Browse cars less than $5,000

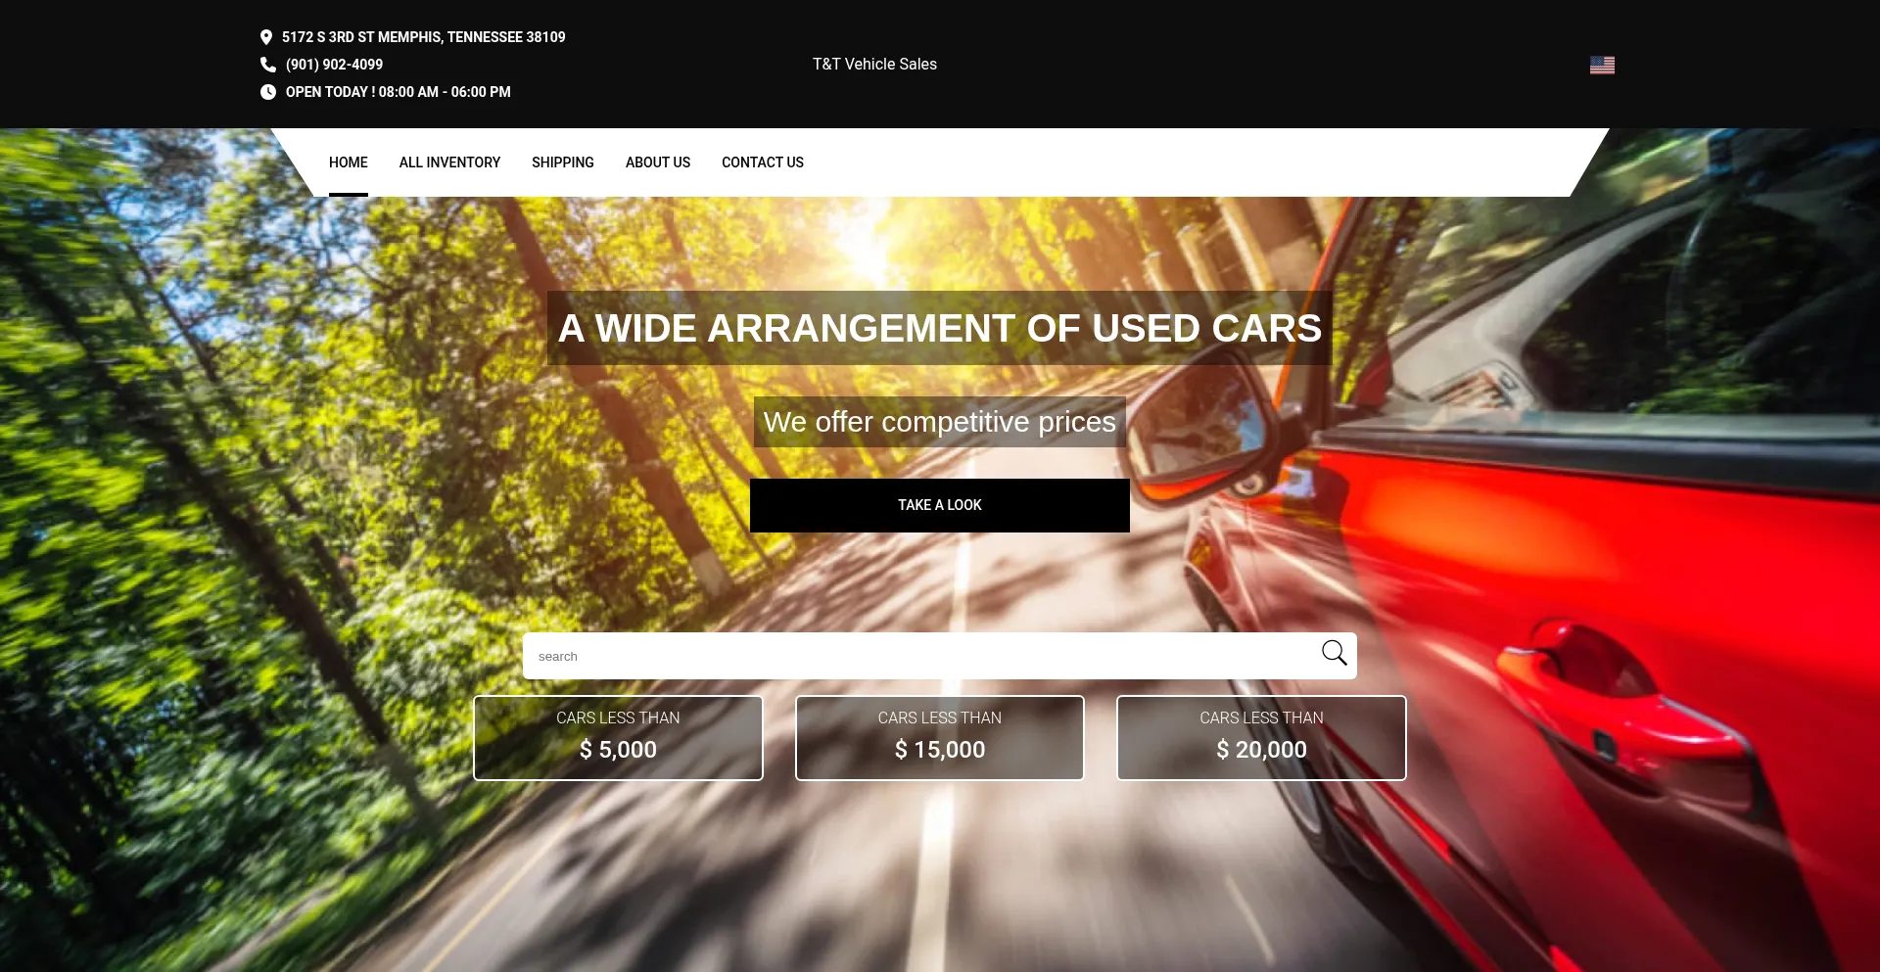click(x=618, y=738)
